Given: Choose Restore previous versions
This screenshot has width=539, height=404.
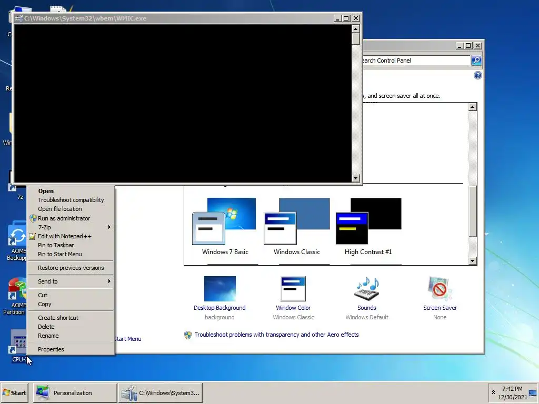Looking at the screenshot, I should pyautogui.click(x=71, y=268).
